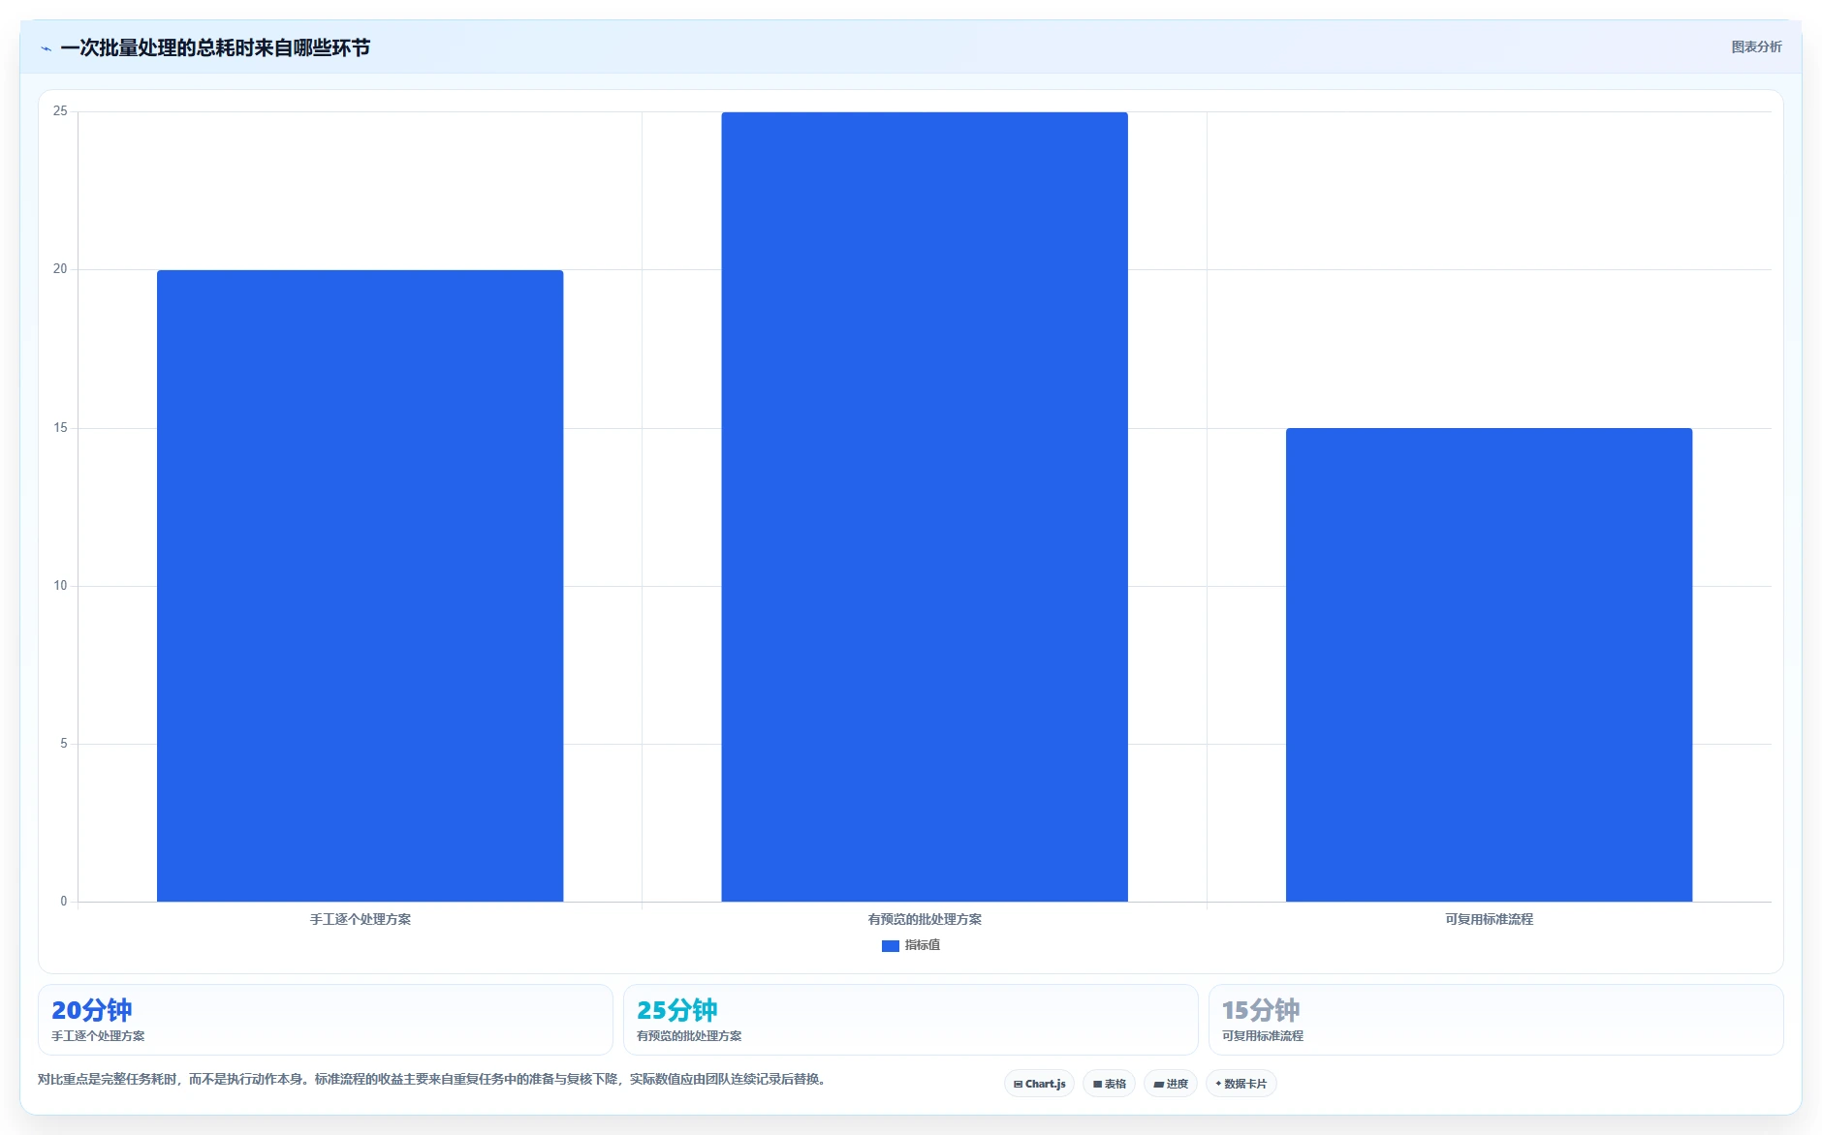Viewport: 1822px width, 1135px height.
Task: Click the 可复用标准流程 x-axis label
Action: click(1489, 919)
